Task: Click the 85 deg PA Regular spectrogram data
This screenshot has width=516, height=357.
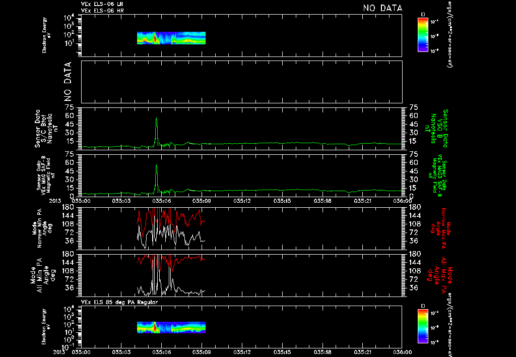Action: click(171, 327)
